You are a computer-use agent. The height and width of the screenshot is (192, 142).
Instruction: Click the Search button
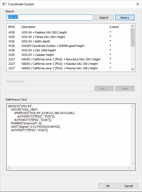[104, 18]
